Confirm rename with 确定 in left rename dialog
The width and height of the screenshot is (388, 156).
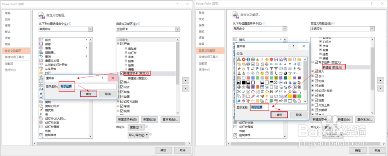88,94
